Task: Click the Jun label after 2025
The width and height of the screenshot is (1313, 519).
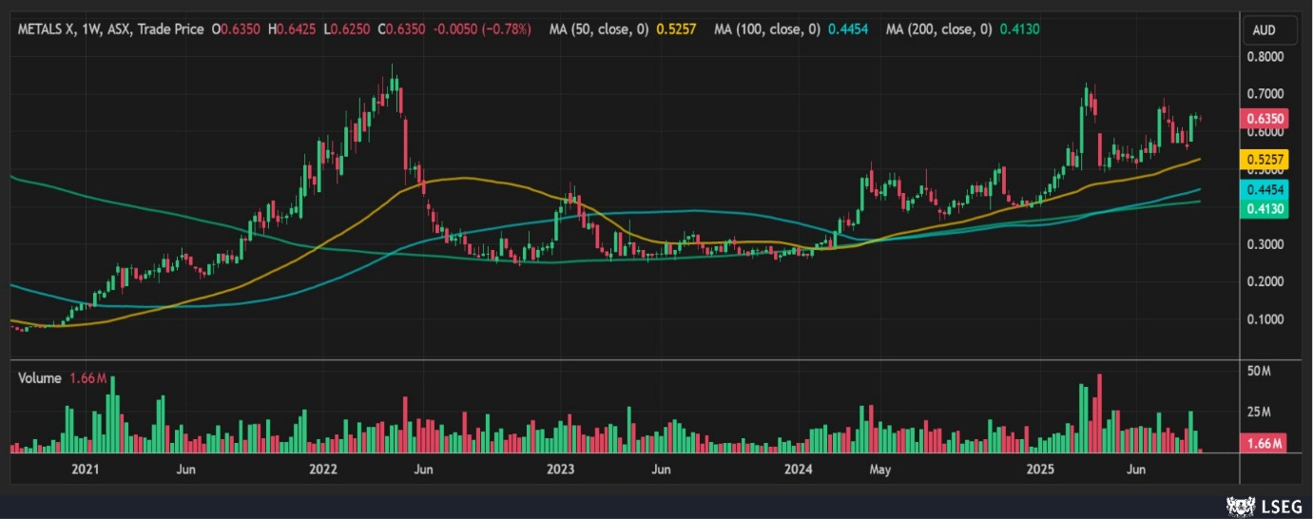Action: (1135, 470)
